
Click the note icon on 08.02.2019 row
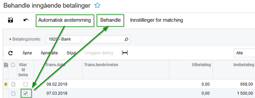tap(13, 84)
